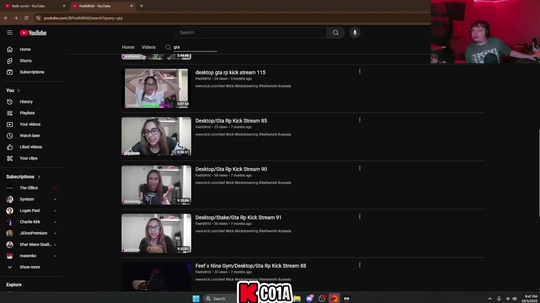Viewport: 540px width, 303px height.
Task: Click the 5:07:54 video thumbnail
Action: click(x=156, y=88)
